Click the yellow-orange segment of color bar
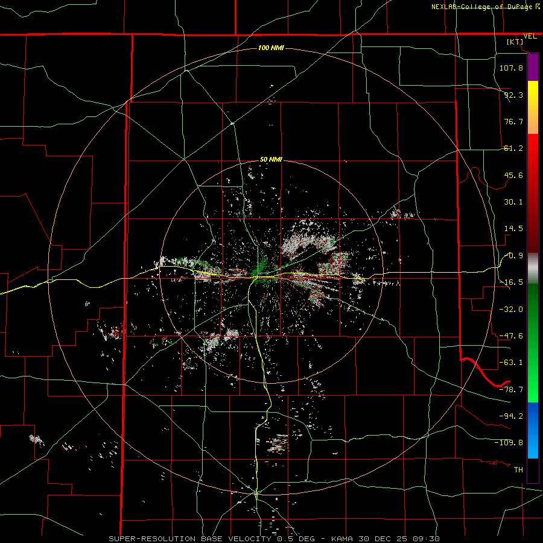543x543 pixels. pos(533,107)
